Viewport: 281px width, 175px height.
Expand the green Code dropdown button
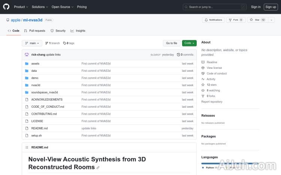click(189, 43)
